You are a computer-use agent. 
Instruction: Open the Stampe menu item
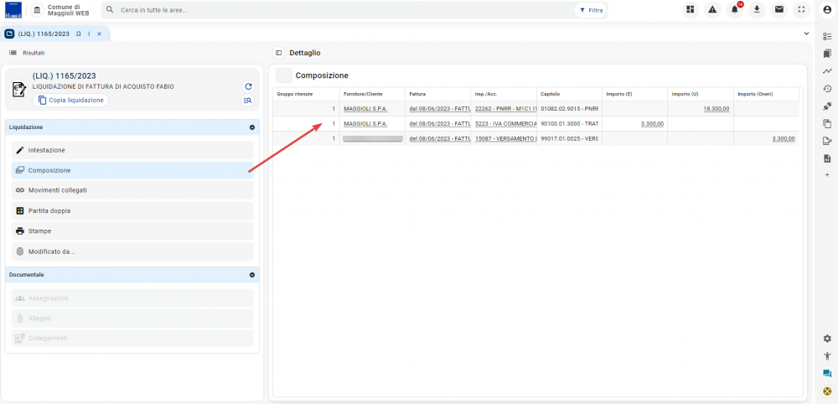[x=132, y=230]
